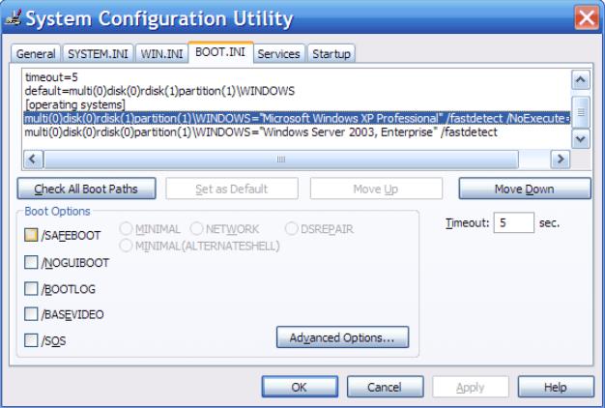Click the Move Up button

click(376, 189)
